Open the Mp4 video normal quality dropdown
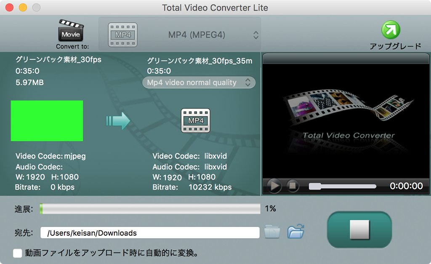 199,83
